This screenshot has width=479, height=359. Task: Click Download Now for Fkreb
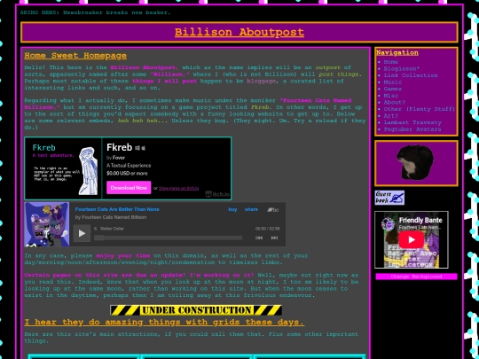(129, 188)
